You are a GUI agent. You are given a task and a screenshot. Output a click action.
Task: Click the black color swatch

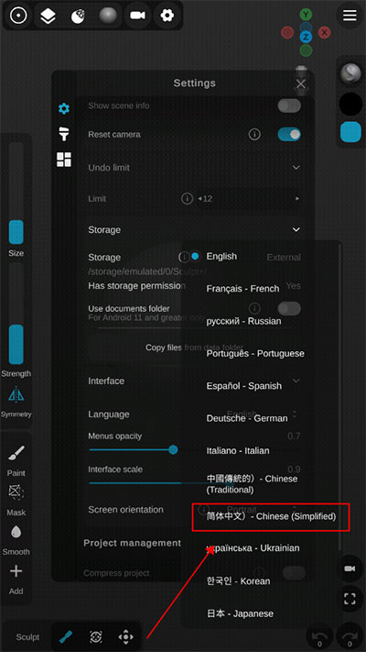click(350, 104)
